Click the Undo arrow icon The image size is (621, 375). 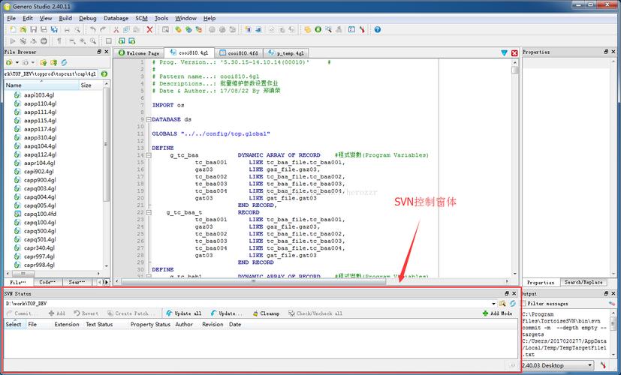point(92,30)
